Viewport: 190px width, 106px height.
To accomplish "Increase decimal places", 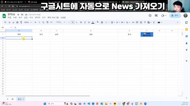I will [x=47, y=22].
